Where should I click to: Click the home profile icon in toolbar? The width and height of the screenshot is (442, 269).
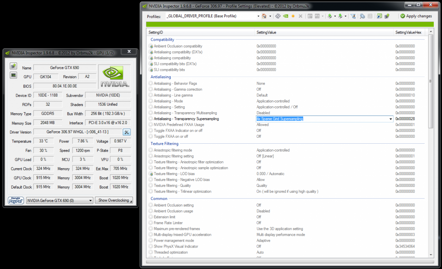(x=264, y=16)
